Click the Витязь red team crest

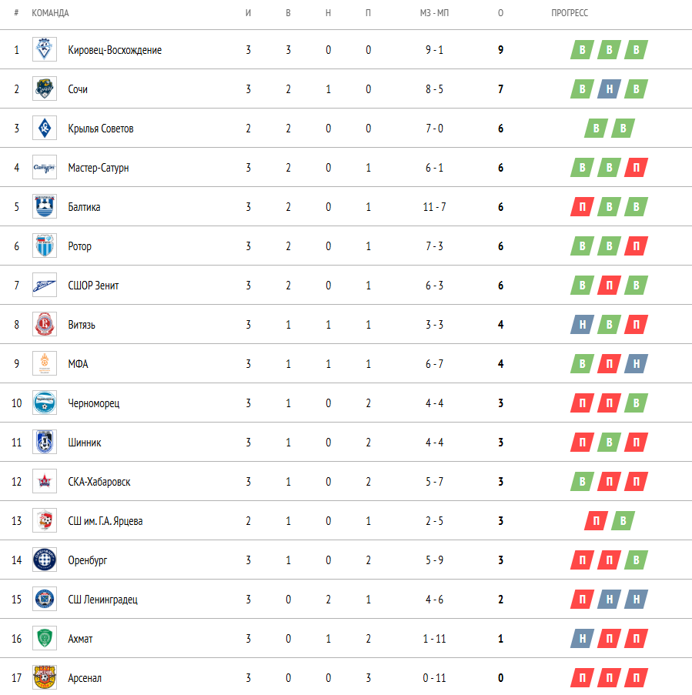44,325
